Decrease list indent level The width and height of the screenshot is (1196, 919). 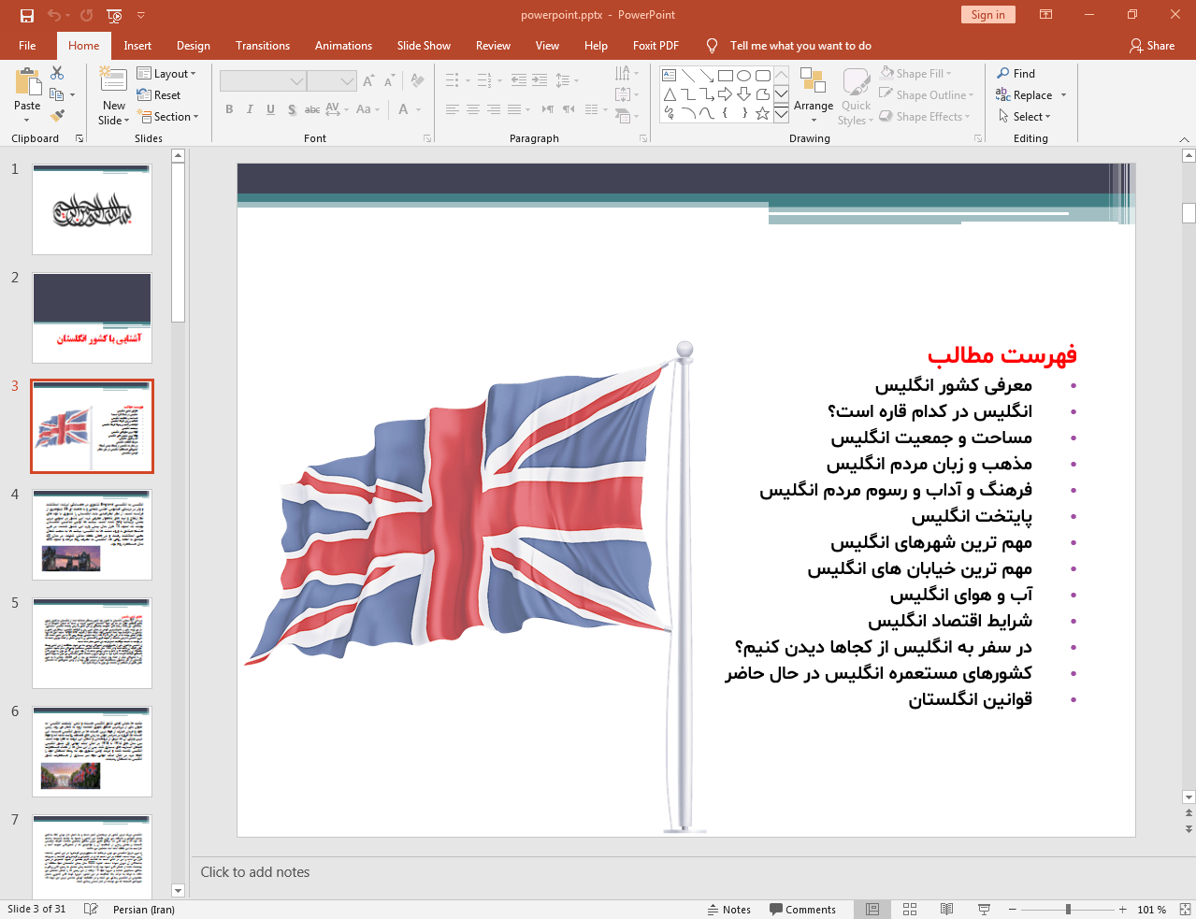coord(519,80)
